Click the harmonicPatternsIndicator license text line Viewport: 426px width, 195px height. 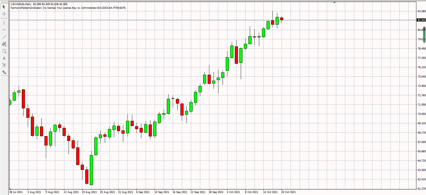pyautogui.click(x=68, y=8)
